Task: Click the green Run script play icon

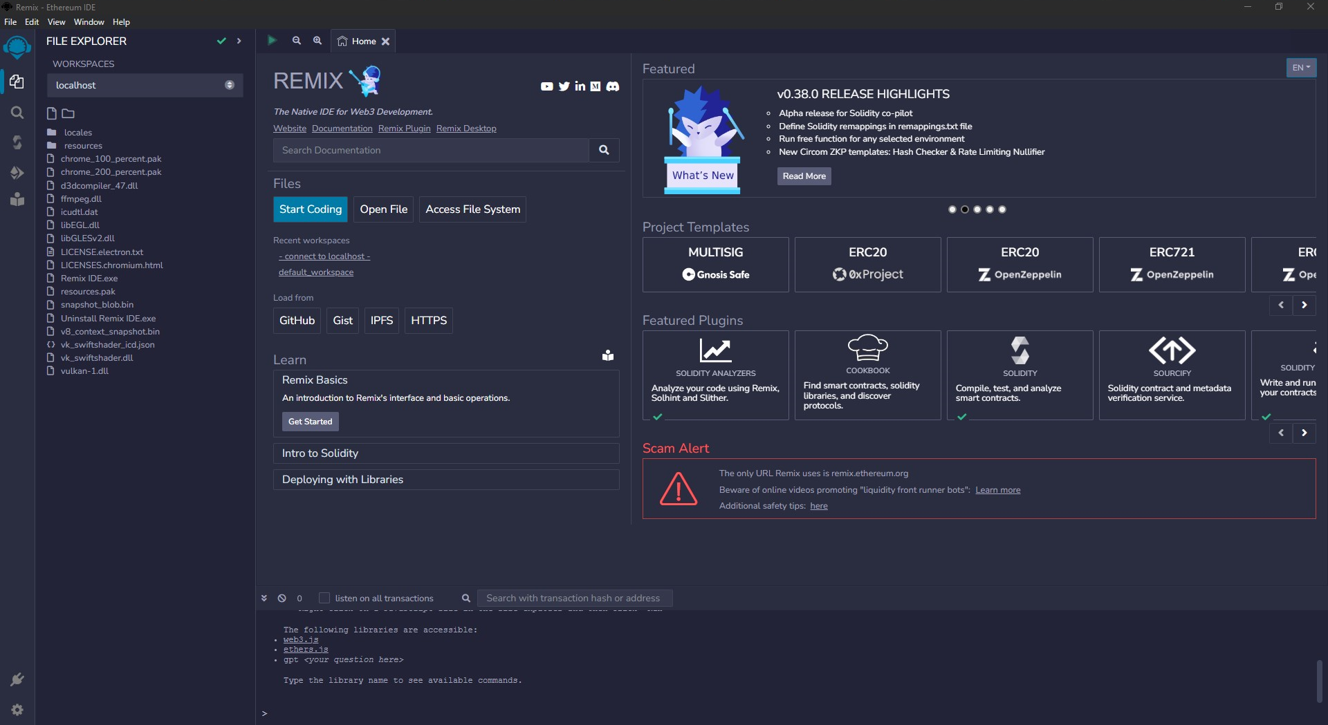Action: point(272,41)
